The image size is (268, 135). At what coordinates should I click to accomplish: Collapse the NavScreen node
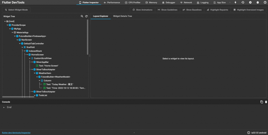(x=17, y=40)
